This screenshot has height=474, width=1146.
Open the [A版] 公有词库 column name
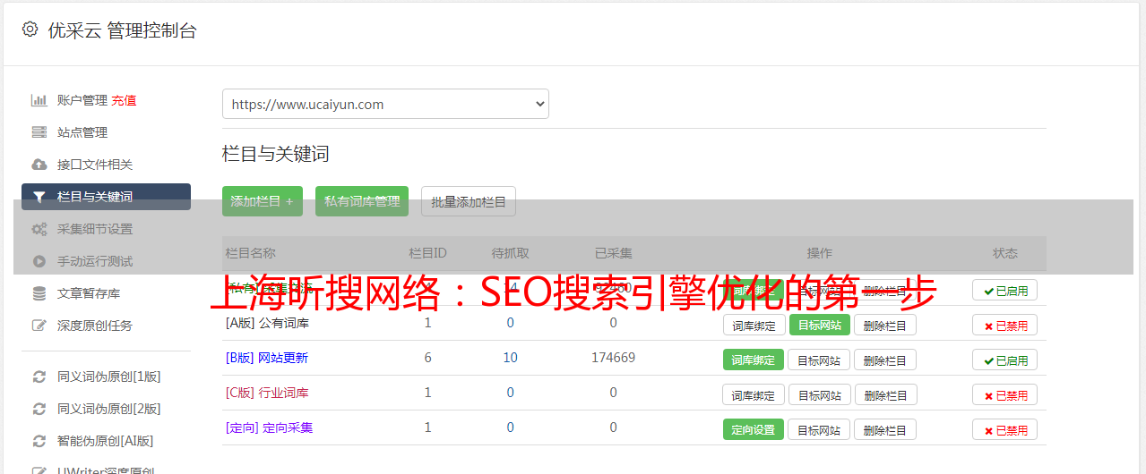coord(267,323)
